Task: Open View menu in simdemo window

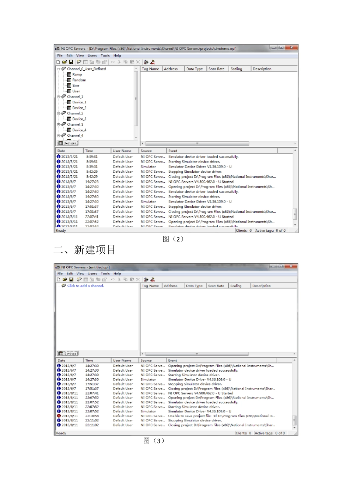Action: tap(80, 56)
